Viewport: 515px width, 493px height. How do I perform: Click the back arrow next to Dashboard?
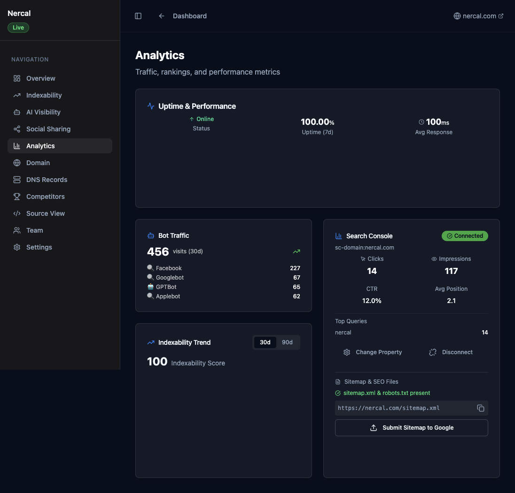point(161,16)
